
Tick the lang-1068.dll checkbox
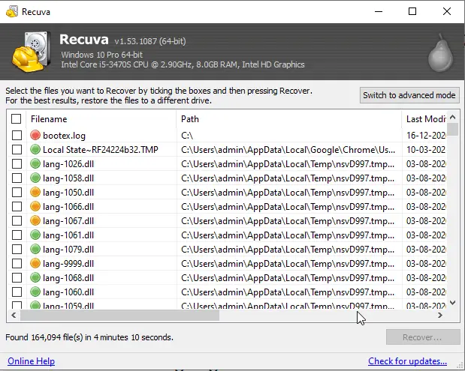[x=17, y=278]
